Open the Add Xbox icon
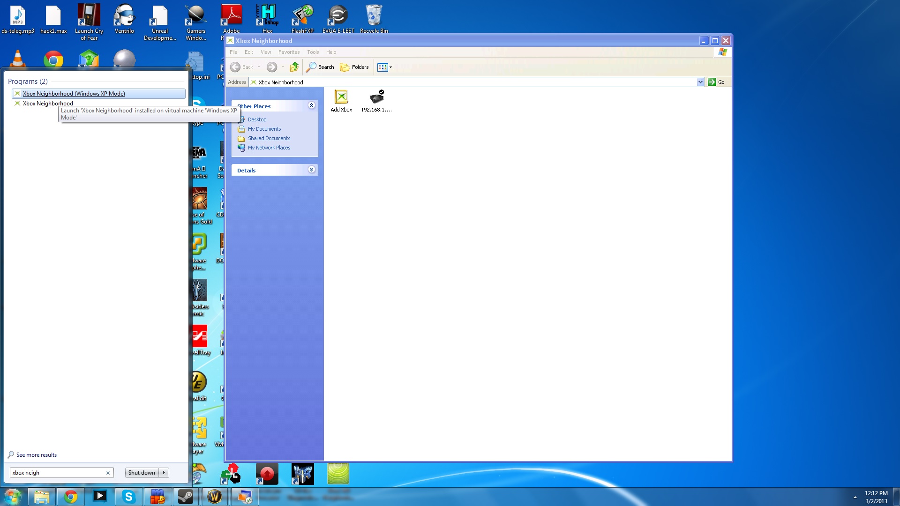 [x=341, y=101]
